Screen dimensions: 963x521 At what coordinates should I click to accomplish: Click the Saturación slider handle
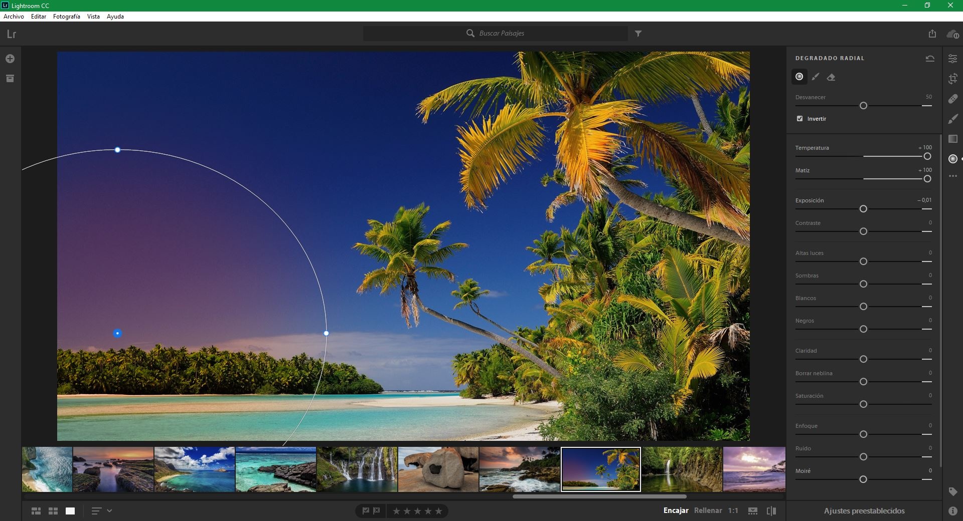[863, 404]
